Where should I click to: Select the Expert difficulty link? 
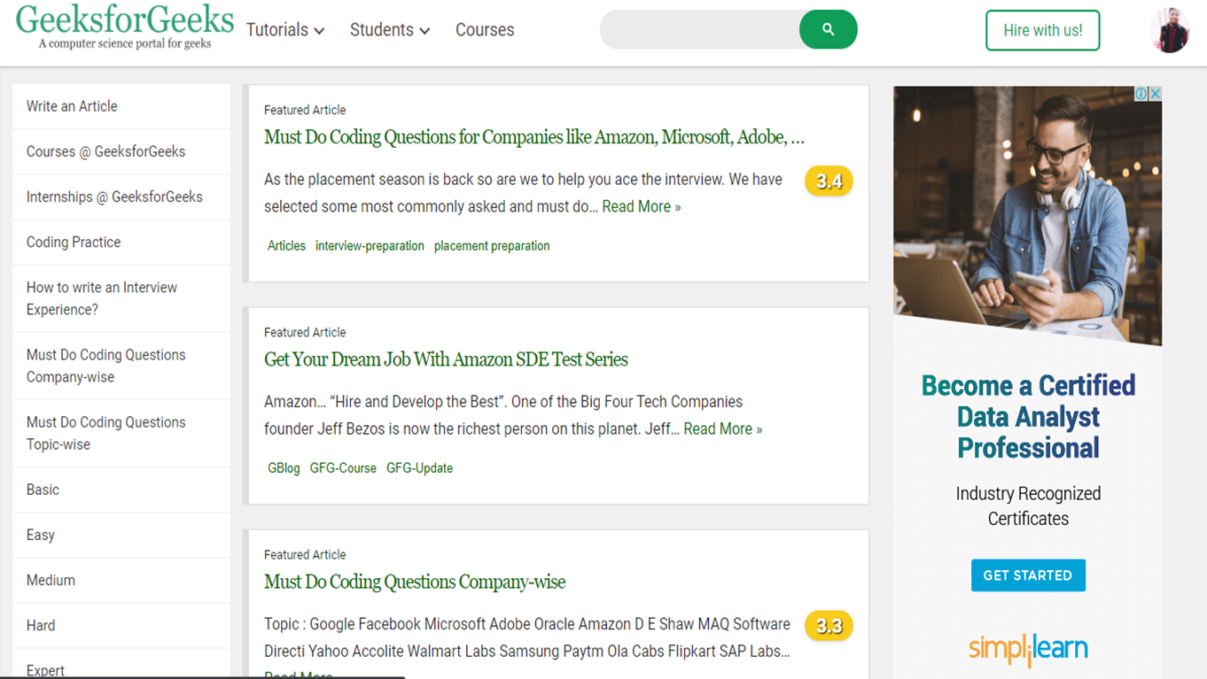coord(121,664)
